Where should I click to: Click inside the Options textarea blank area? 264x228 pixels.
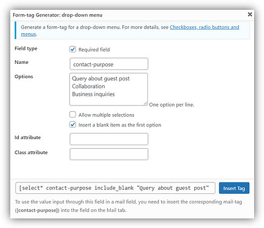[x=109, y=101]
